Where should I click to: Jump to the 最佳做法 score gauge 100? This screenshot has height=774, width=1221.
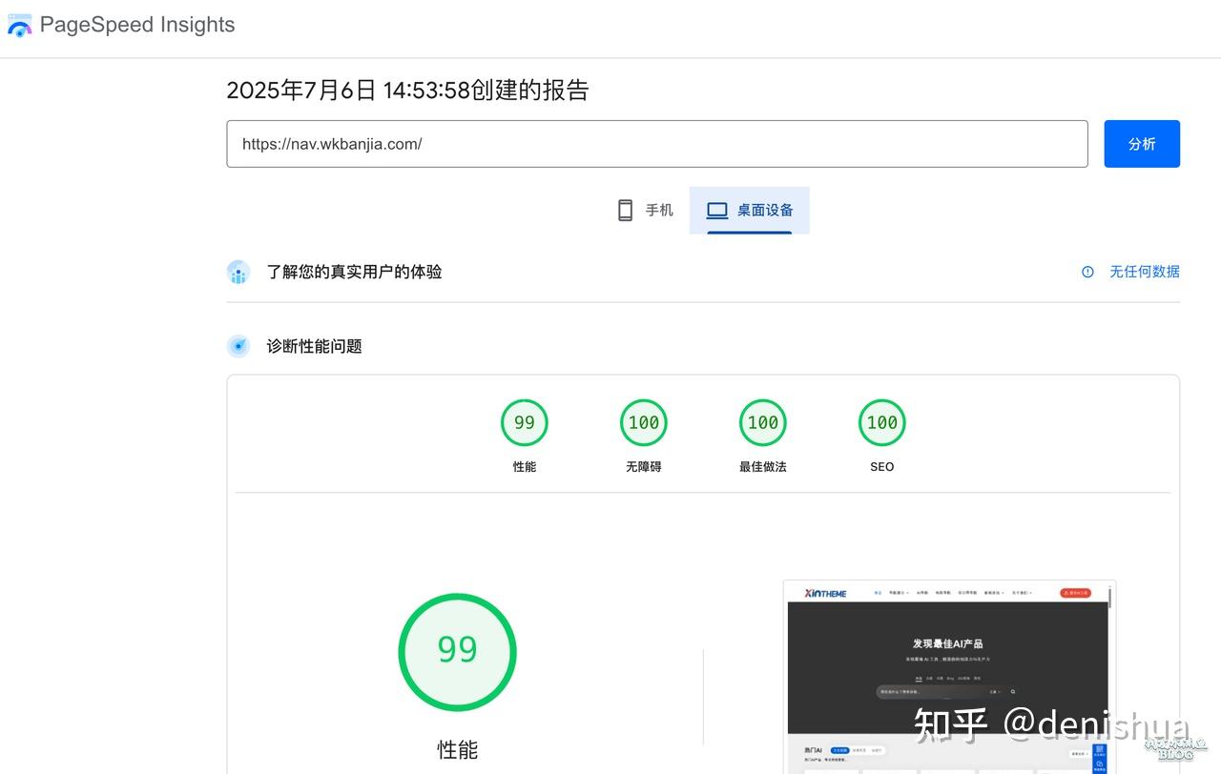click(763, 422)
